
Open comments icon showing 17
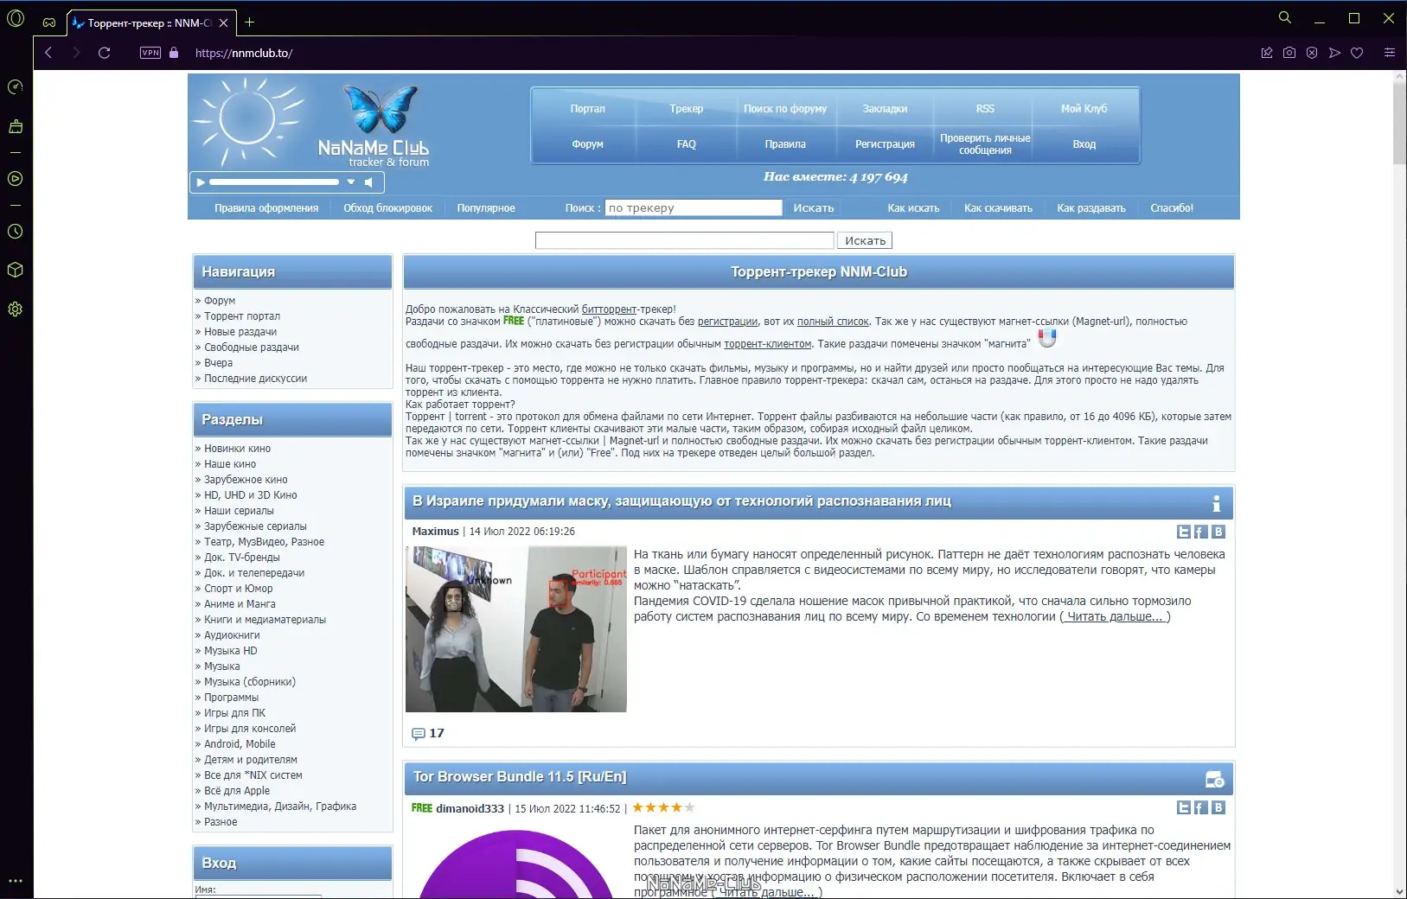coord(419,733)
